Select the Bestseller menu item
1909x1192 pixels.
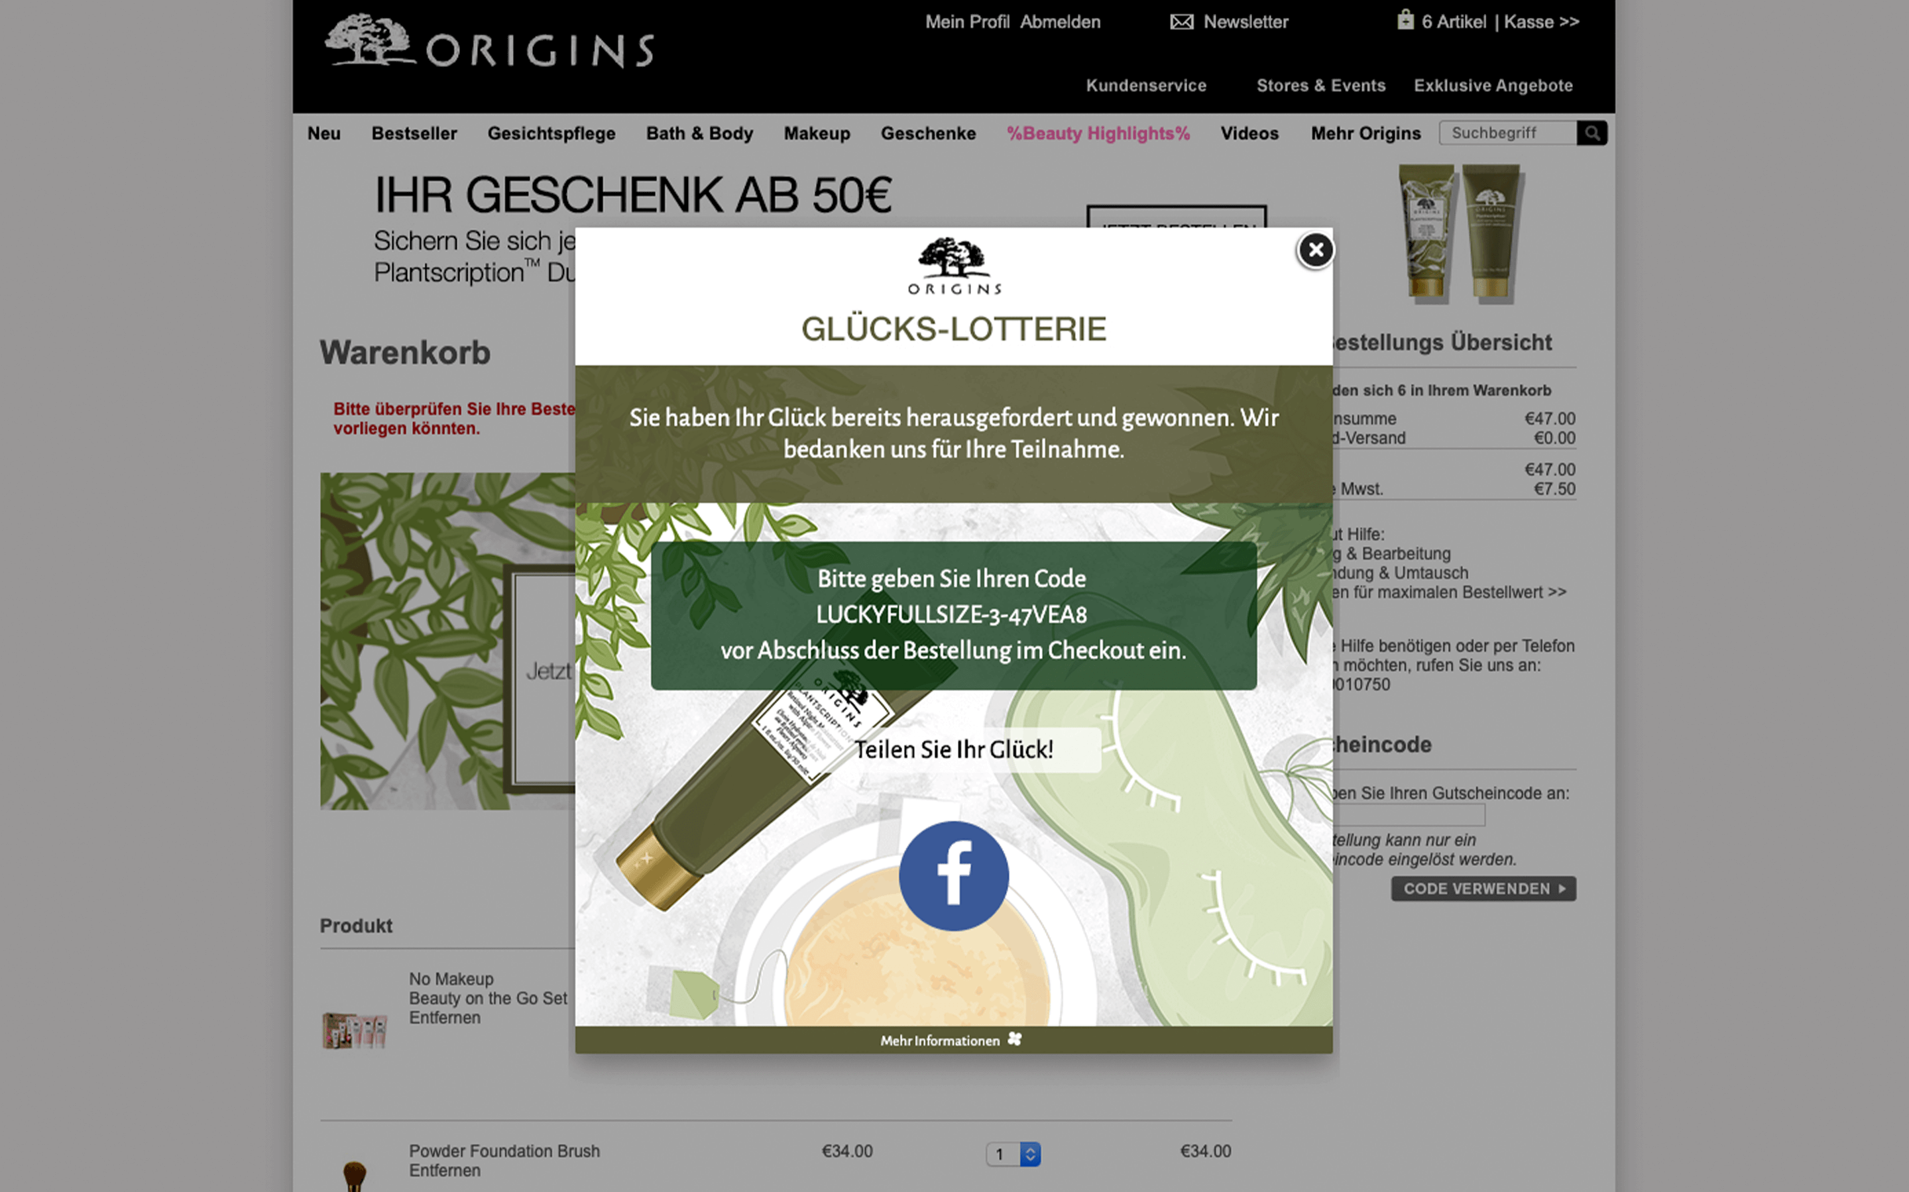click(414, 133)
